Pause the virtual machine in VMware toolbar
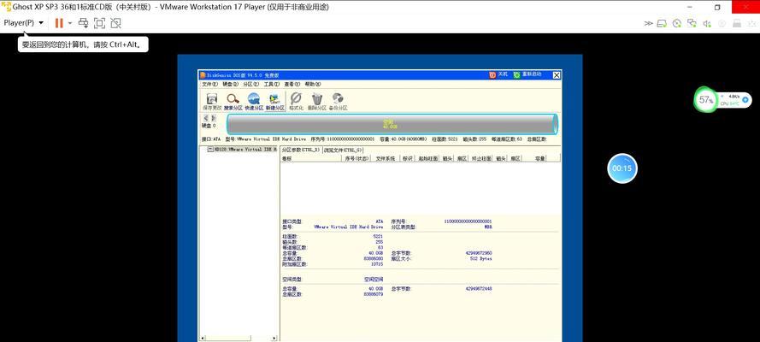The image size is (760, 342). (x=59, y=23)
